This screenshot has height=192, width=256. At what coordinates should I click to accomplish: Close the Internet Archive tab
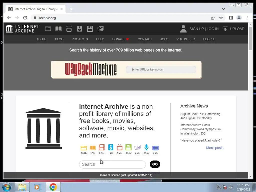(61, 9)
